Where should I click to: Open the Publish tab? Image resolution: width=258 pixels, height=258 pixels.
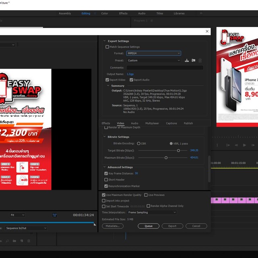tap(188, 123)
